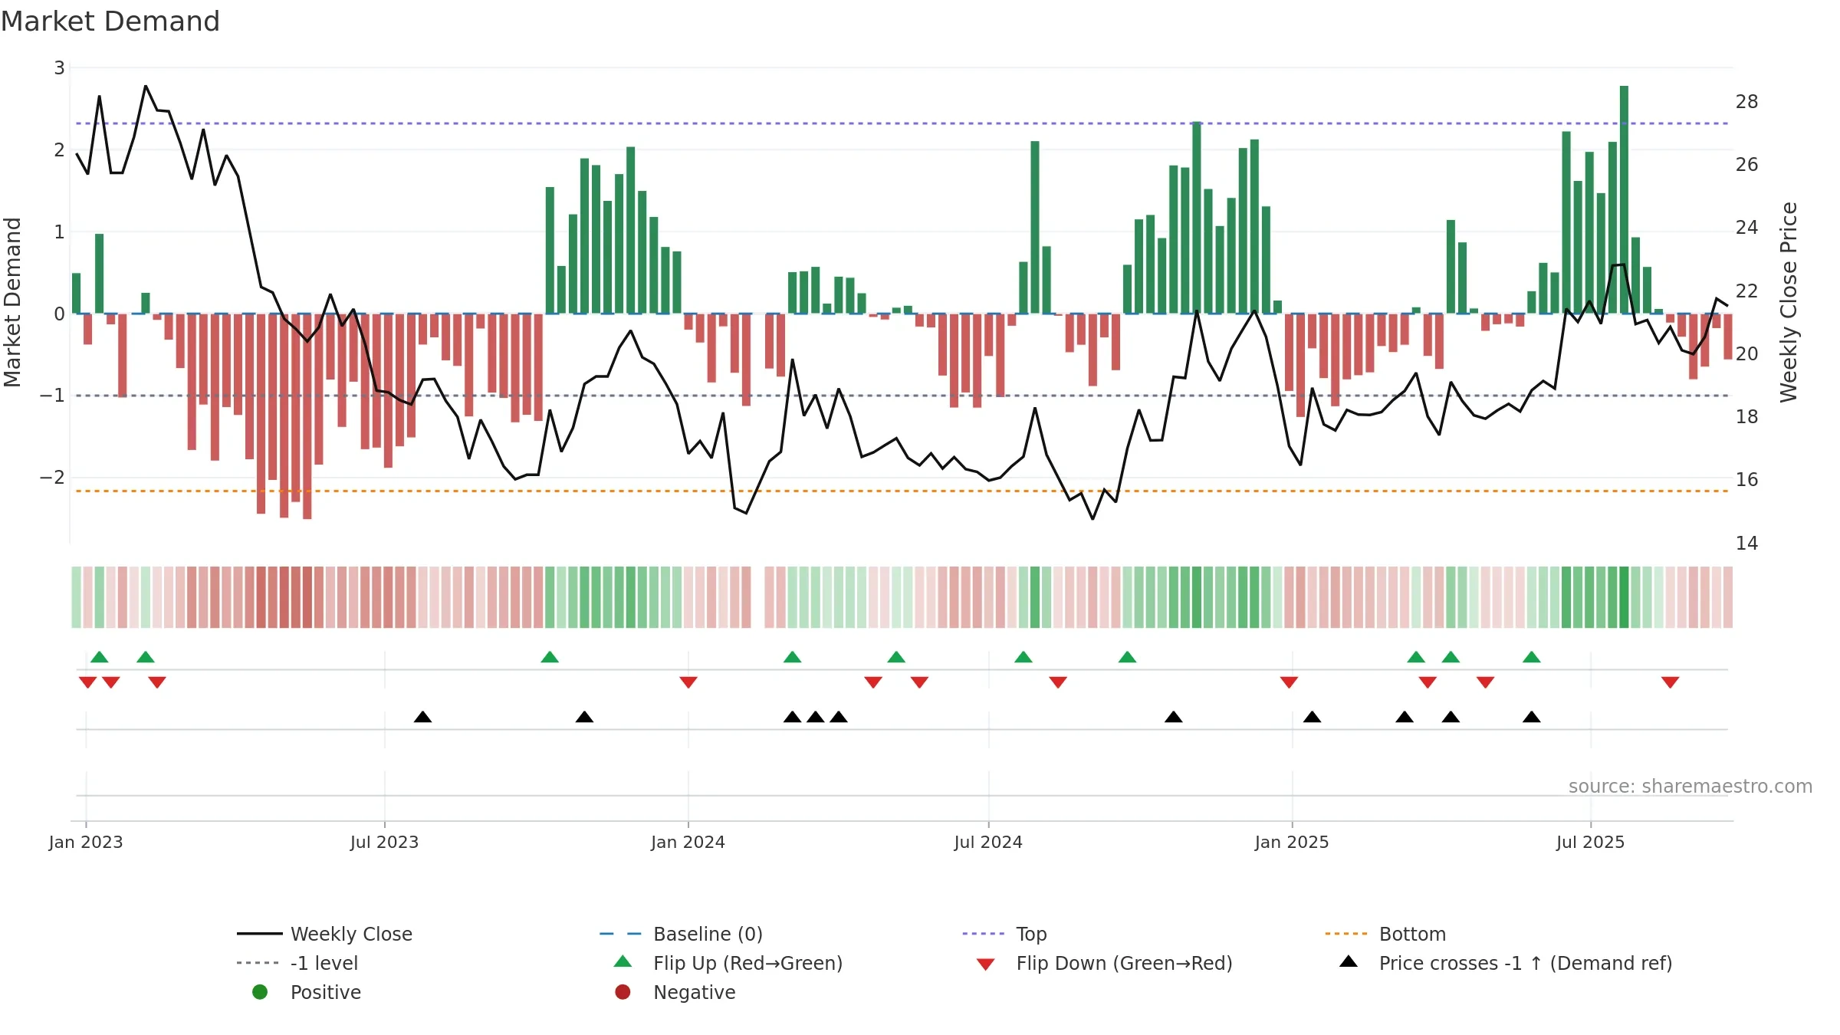Click the first light green heatmap cell at left
The height and width of the screenshot is (1035, 1840).
[76, 597]
